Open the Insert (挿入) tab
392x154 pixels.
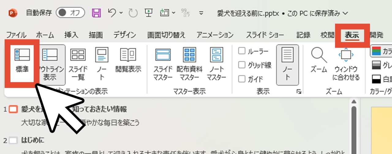[x=71, y=35]
